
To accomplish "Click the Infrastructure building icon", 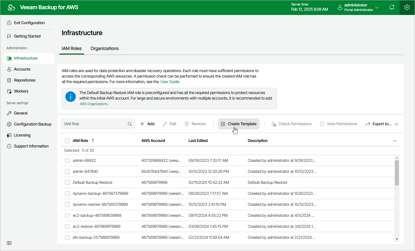I will (9, 58).
